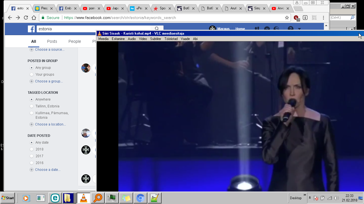
Task: Open the Chrome three-dot menu
Action: [x=323, y=18]
